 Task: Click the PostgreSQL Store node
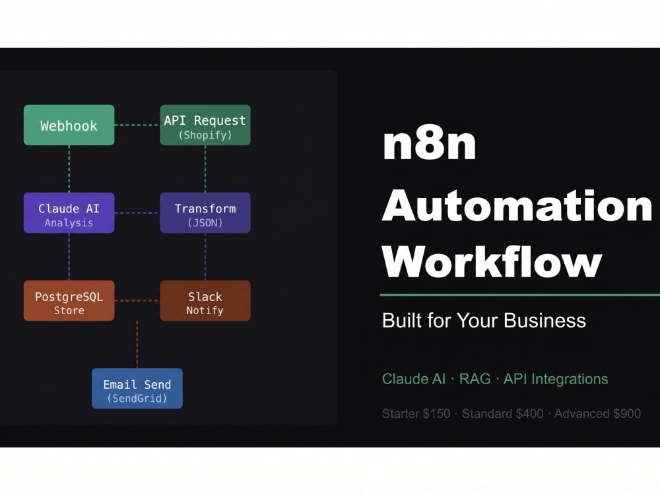tap(69, 300)
